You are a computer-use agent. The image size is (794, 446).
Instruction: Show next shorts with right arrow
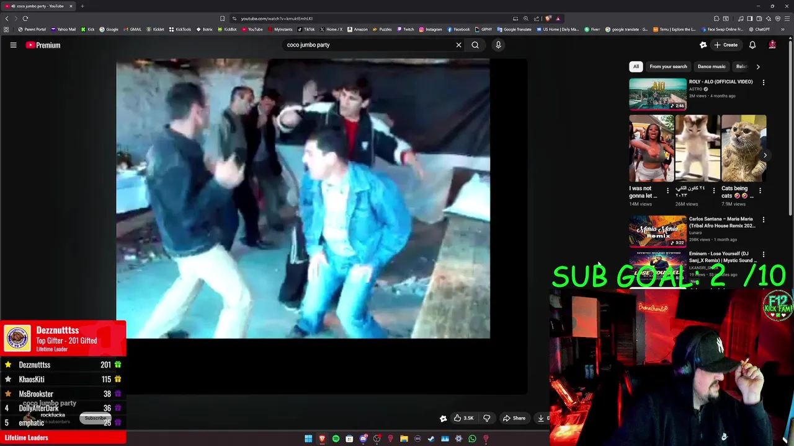click(765, 155)
